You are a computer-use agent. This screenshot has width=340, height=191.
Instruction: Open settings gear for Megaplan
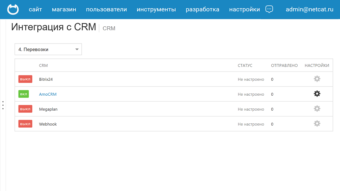[x=317, y=109]
